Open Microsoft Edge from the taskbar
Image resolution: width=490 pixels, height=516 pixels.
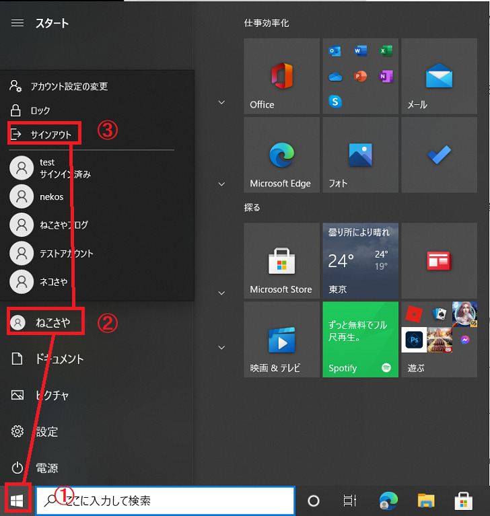pos(388,501)
